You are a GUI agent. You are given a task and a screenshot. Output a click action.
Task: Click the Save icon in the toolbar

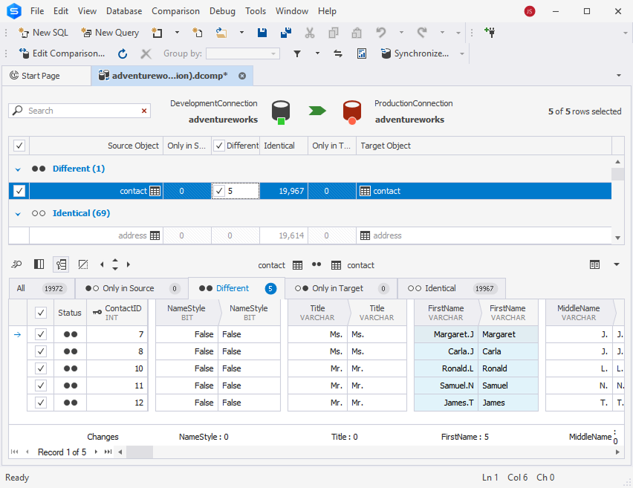pos(262,33)
